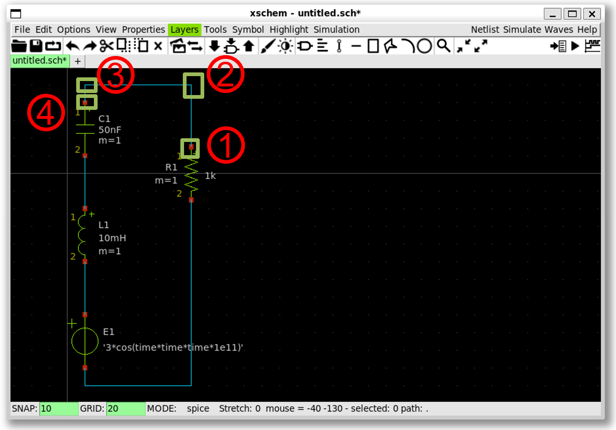Screen dimensions: 616x430
Task: Click the SNAP value input field
Action: click(x=58, y=409)
